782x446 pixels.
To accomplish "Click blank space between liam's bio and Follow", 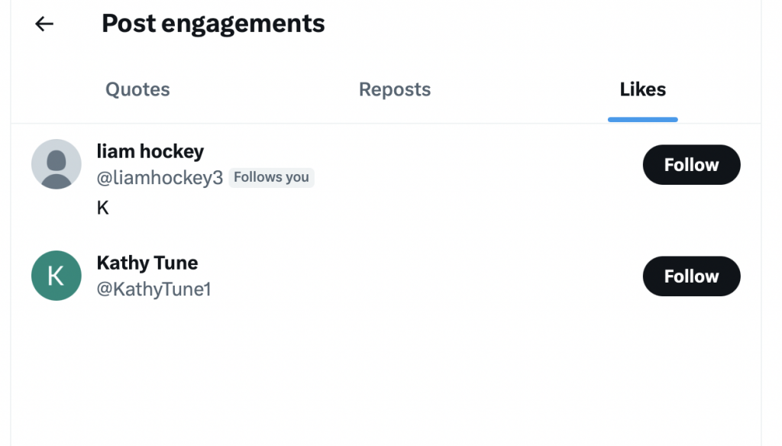I will point(382,208).
